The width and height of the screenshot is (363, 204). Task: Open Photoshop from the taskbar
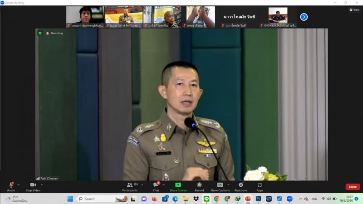pos(258,199)
